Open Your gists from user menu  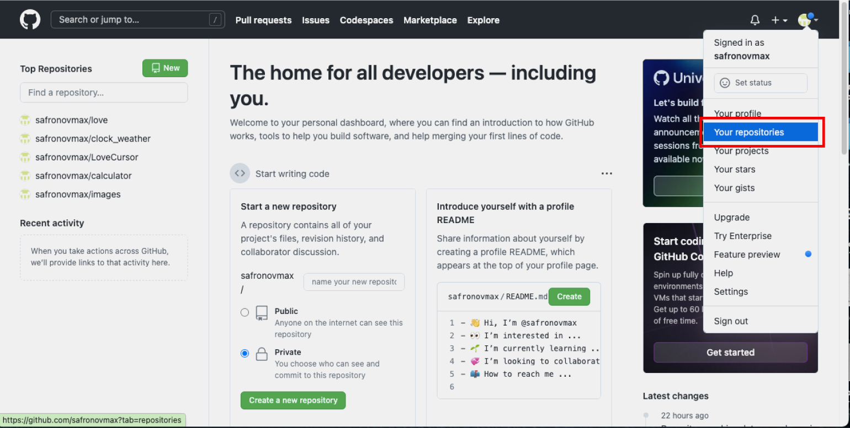(x=761, y=188)
